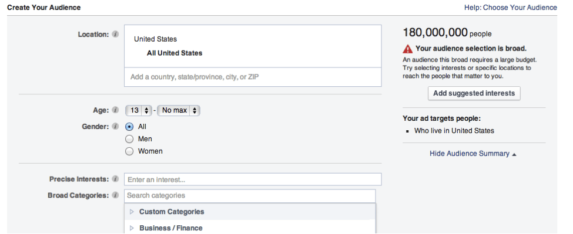573x234 pixels.
Task: Expand the Custom Categories triangle
Action: point(132,212)
